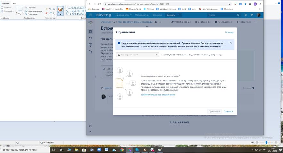Click Помощь in the restrictions dialog
This screenshot has height=153, width=283.
[229, 32]
